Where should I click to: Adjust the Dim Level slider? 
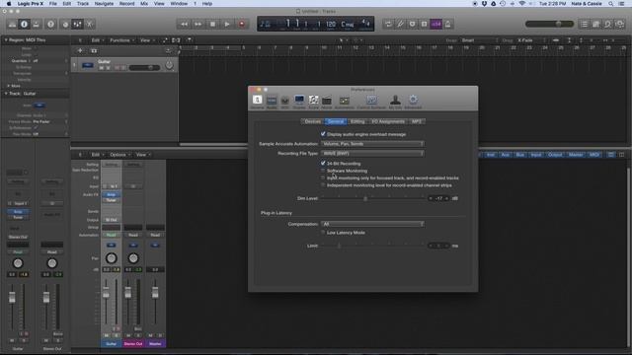pos(365,198)
